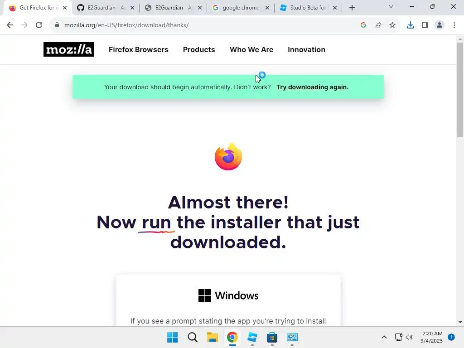Click the Google icon in address bar
This screenshot has width=464, height=348.
pos(363,25)
